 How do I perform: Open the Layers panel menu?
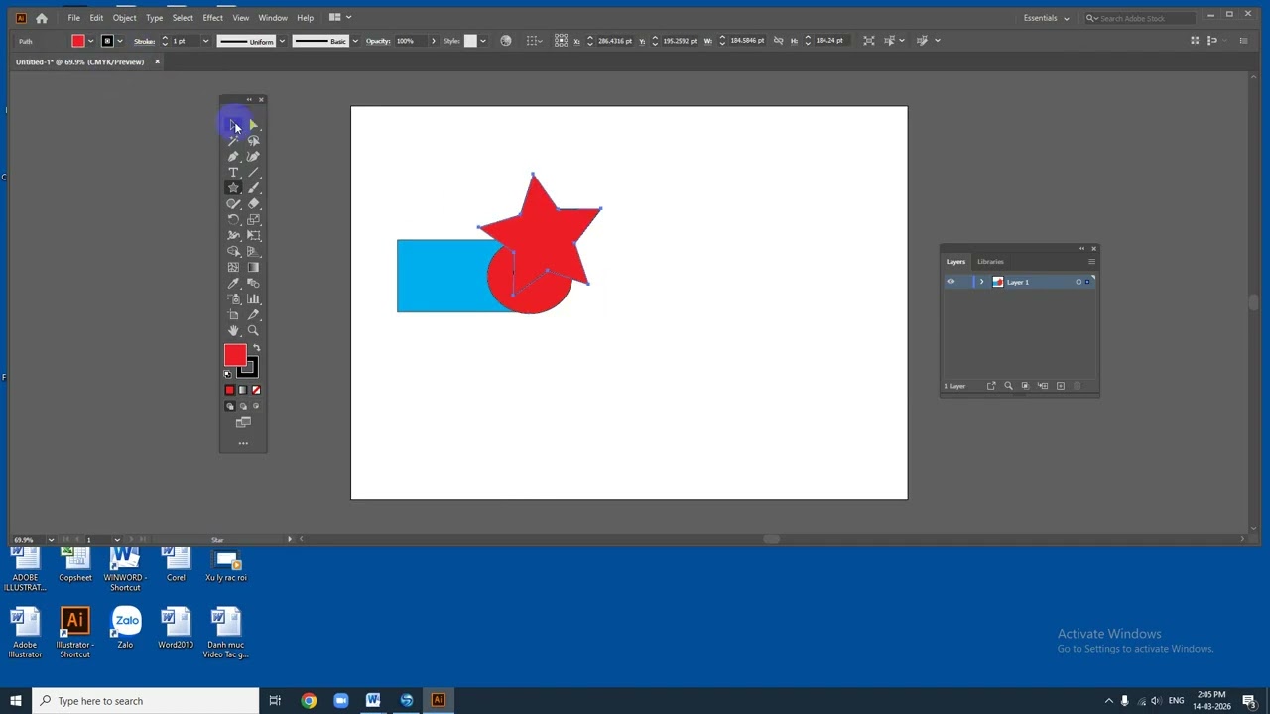pyautogui.click(x=1091, y=262)
